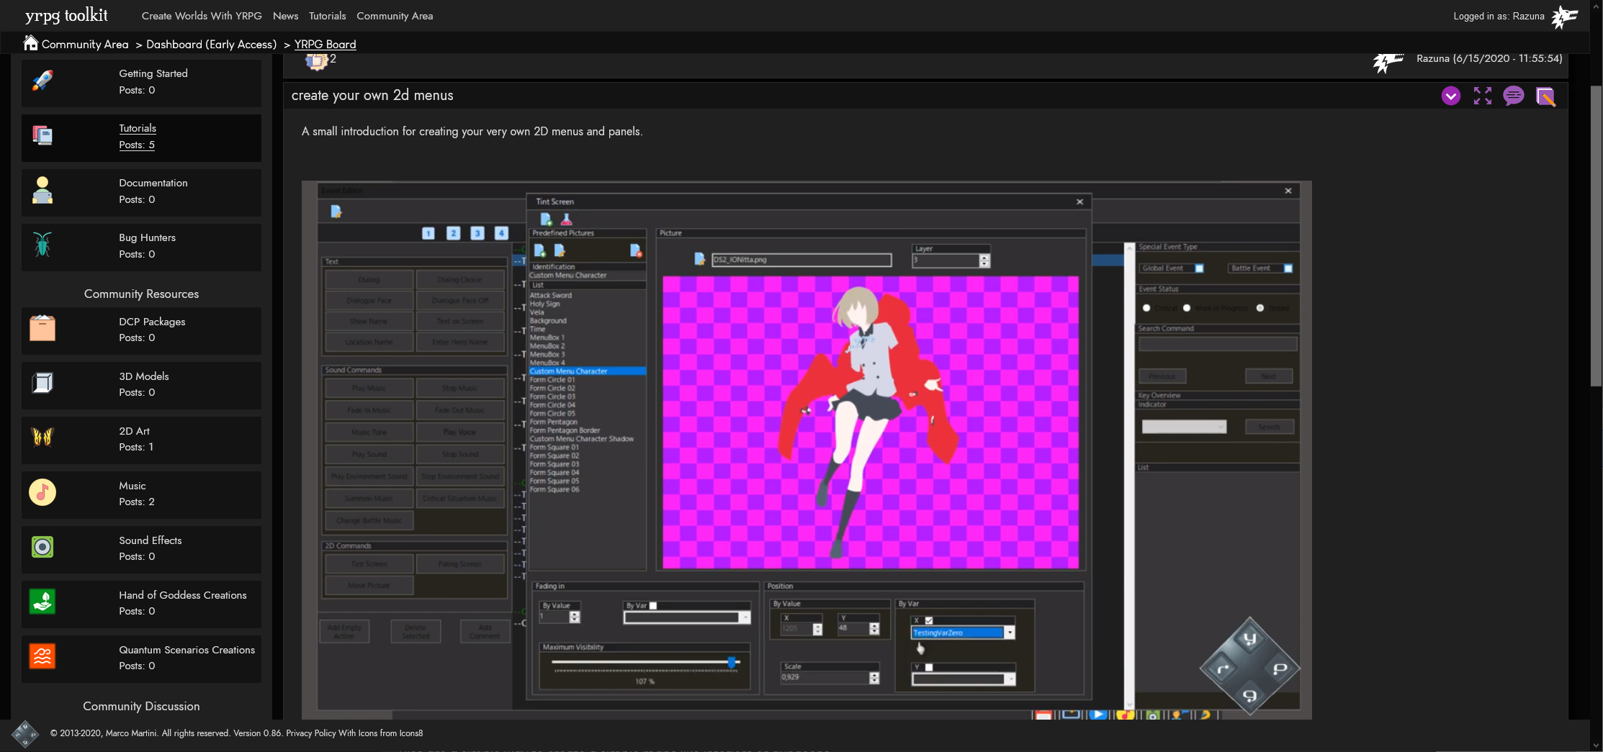Click the diamond YRPG logo in footer
Screen dimensions: 1603x752
(x=25, y=734)
